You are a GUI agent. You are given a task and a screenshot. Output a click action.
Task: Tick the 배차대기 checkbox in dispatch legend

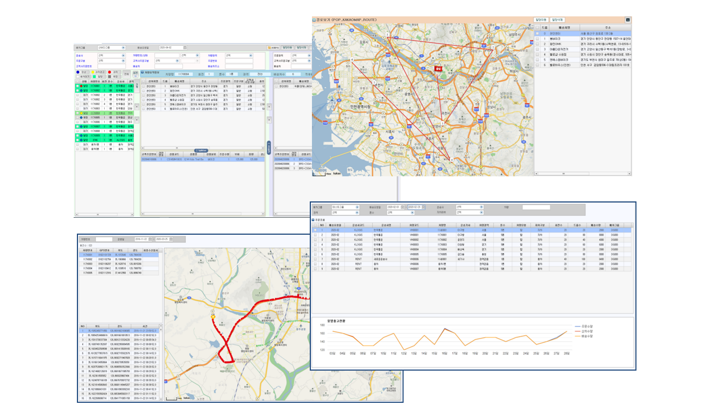pyautogui.click(x=77, y=76)
